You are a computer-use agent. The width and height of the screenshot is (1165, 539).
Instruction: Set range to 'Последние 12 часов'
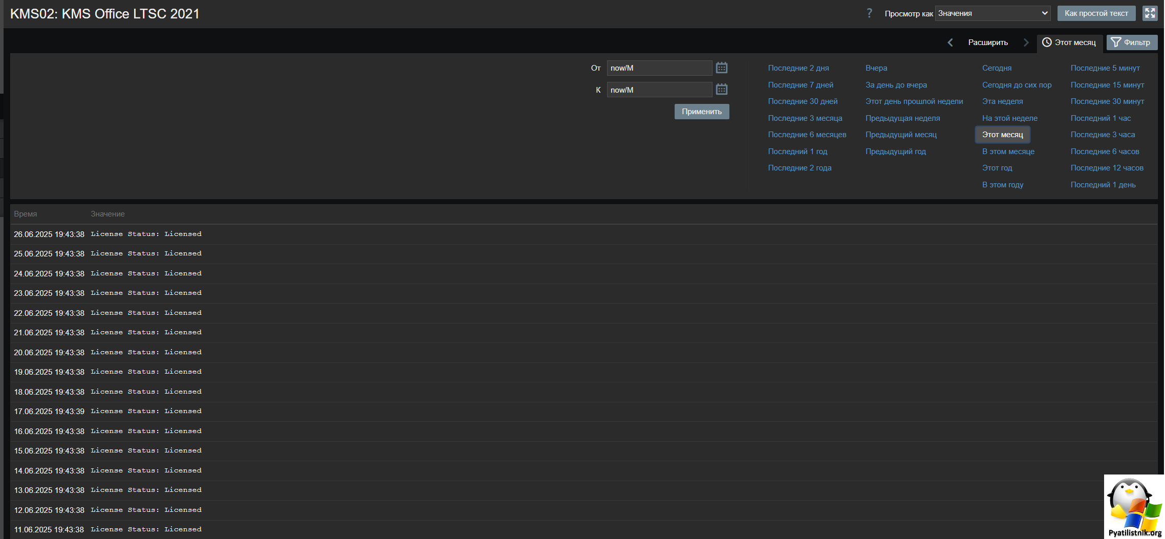(x=1107, y=168)
